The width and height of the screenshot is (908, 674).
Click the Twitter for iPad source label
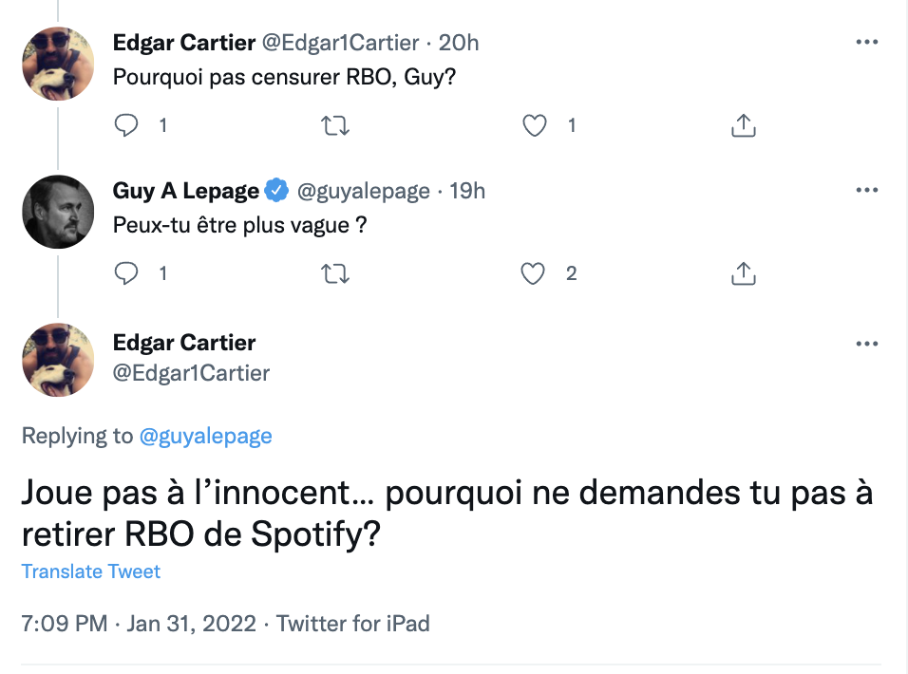pos(352,624)
